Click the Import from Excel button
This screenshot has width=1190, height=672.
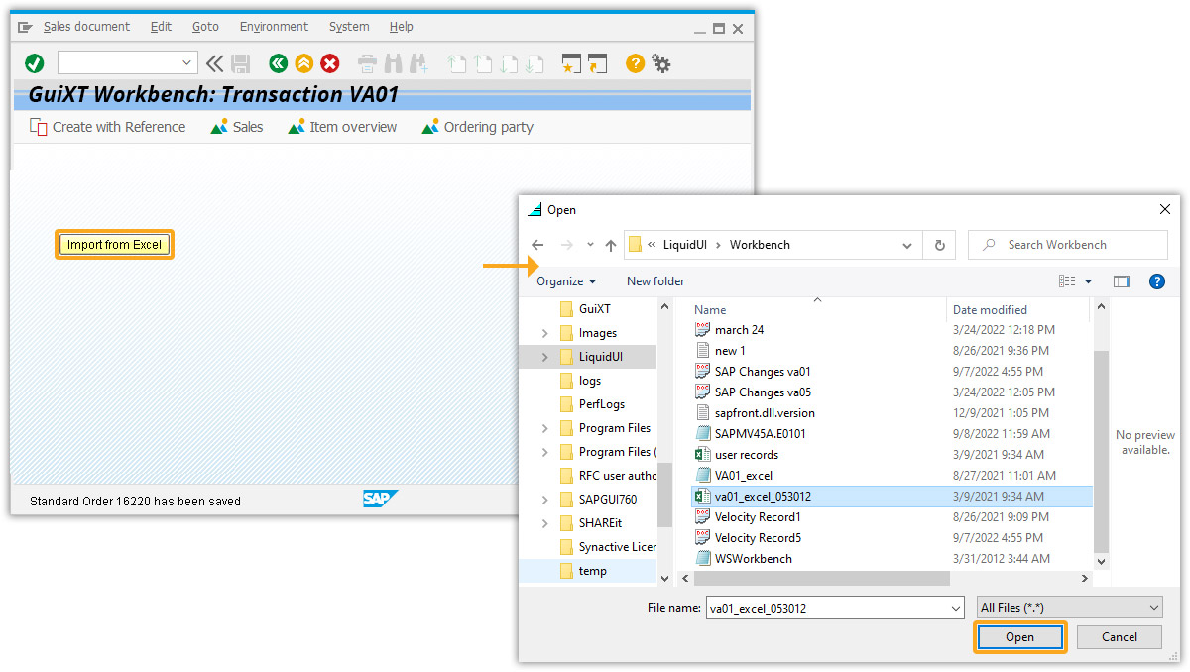(114, 244)
